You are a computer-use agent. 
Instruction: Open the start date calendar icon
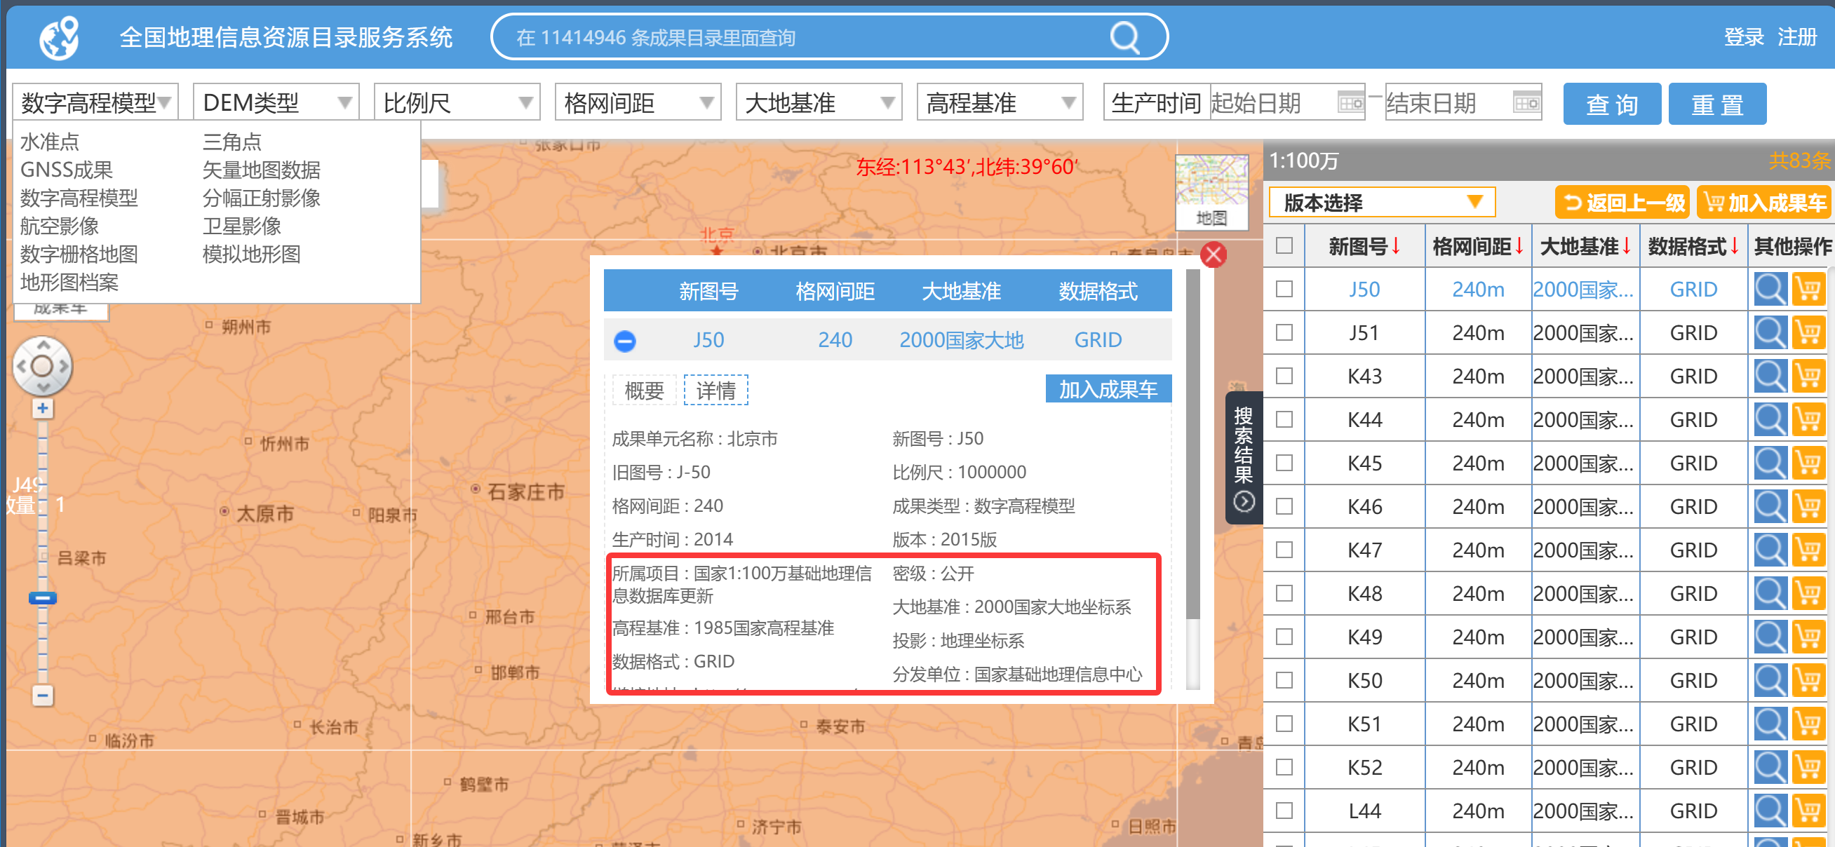(x=1350, y=103)
